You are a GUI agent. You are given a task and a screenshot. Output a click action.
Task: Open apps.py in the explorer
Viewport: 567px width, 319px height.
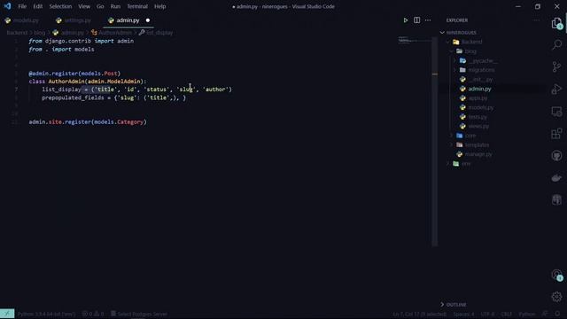coord(478,98)
